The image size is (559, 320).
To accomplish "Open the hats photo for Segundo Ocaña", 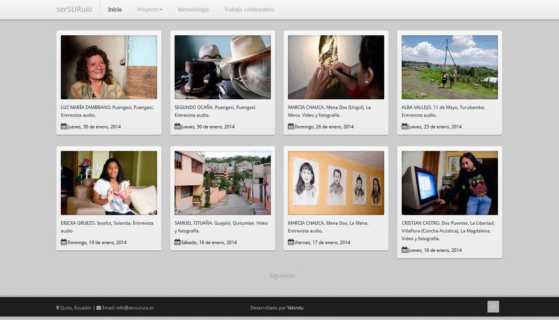I will coord(223,67).
